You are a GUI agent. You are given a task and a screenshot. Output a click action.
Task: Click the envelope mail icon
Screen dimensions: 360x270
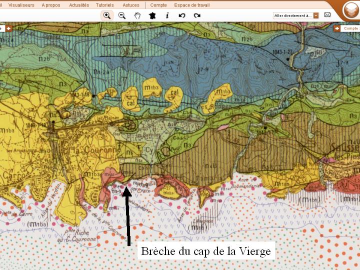coord(327,15)
